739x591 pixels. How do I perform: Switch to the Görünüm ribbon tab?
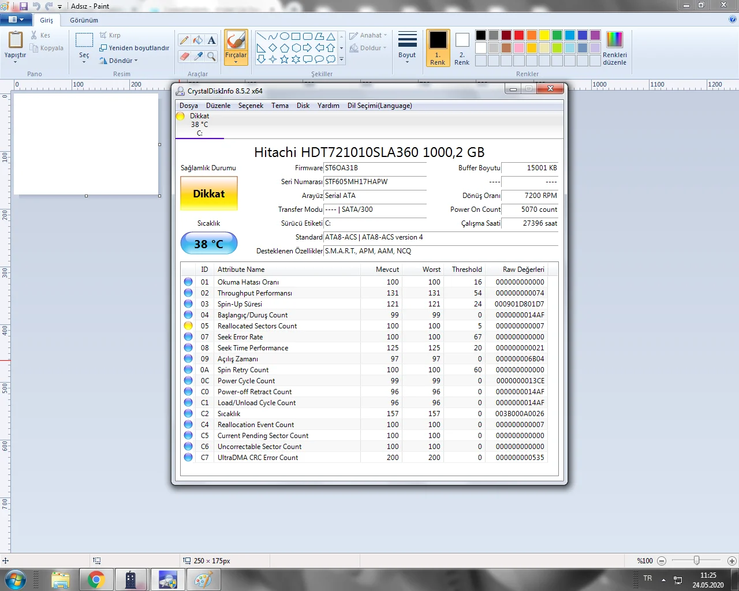(x=84, y=20)
